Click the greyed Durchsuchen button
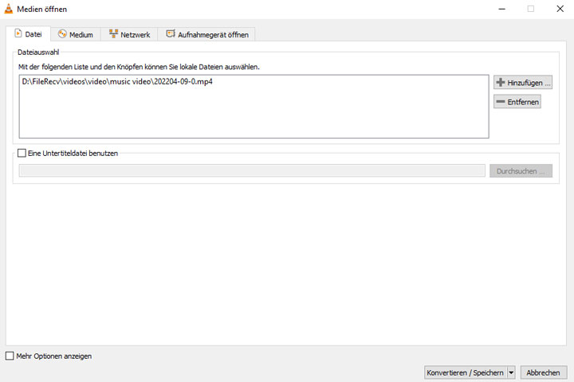 tap(521, 171)
